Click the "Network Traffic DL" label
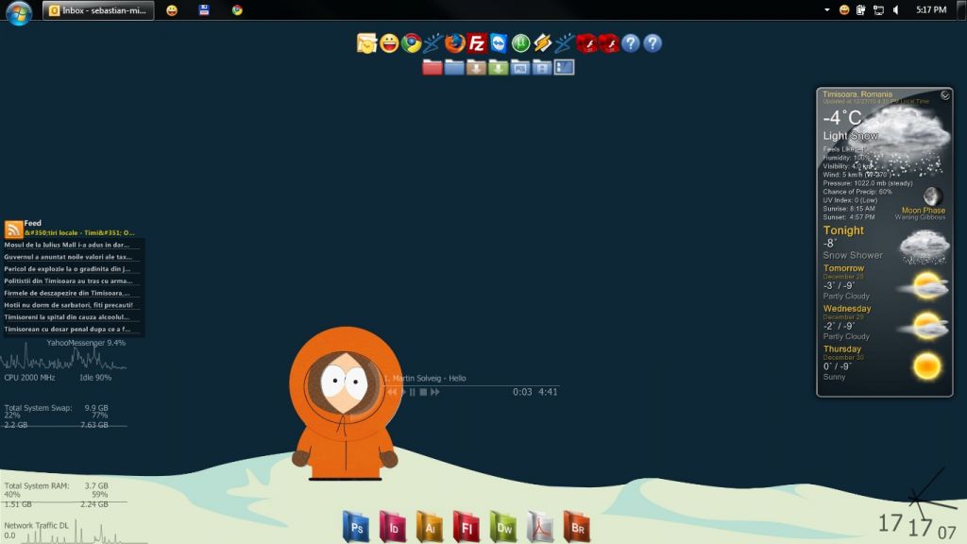Screen dimensions: 967x544 (37, 525)
